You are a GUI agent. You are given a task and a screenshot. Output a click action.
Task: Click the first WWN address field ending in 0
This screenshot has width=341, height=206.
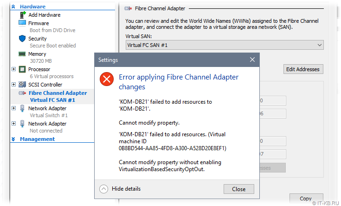(273, 100)
